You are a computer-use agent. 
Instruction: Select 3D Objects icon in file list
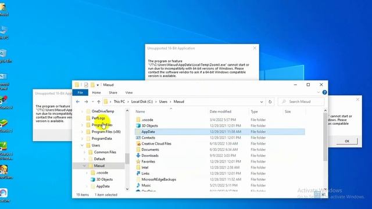(138, 126)
